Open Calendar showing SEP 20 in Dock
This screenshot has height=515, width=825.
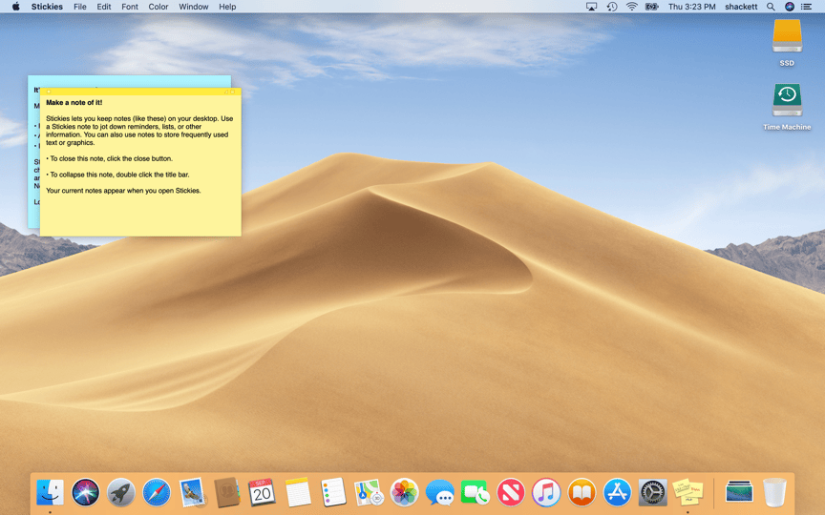pos(262,492)
